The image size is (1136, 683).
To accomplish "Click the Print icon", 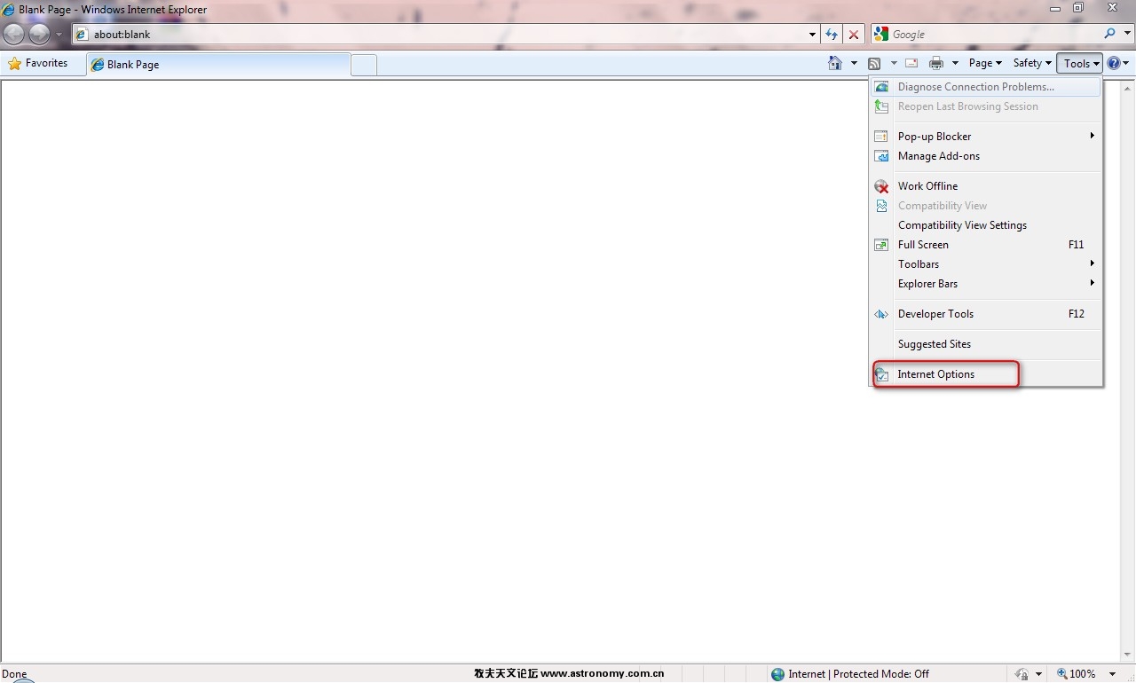I will pyautogui.click(x=936, y=63).
